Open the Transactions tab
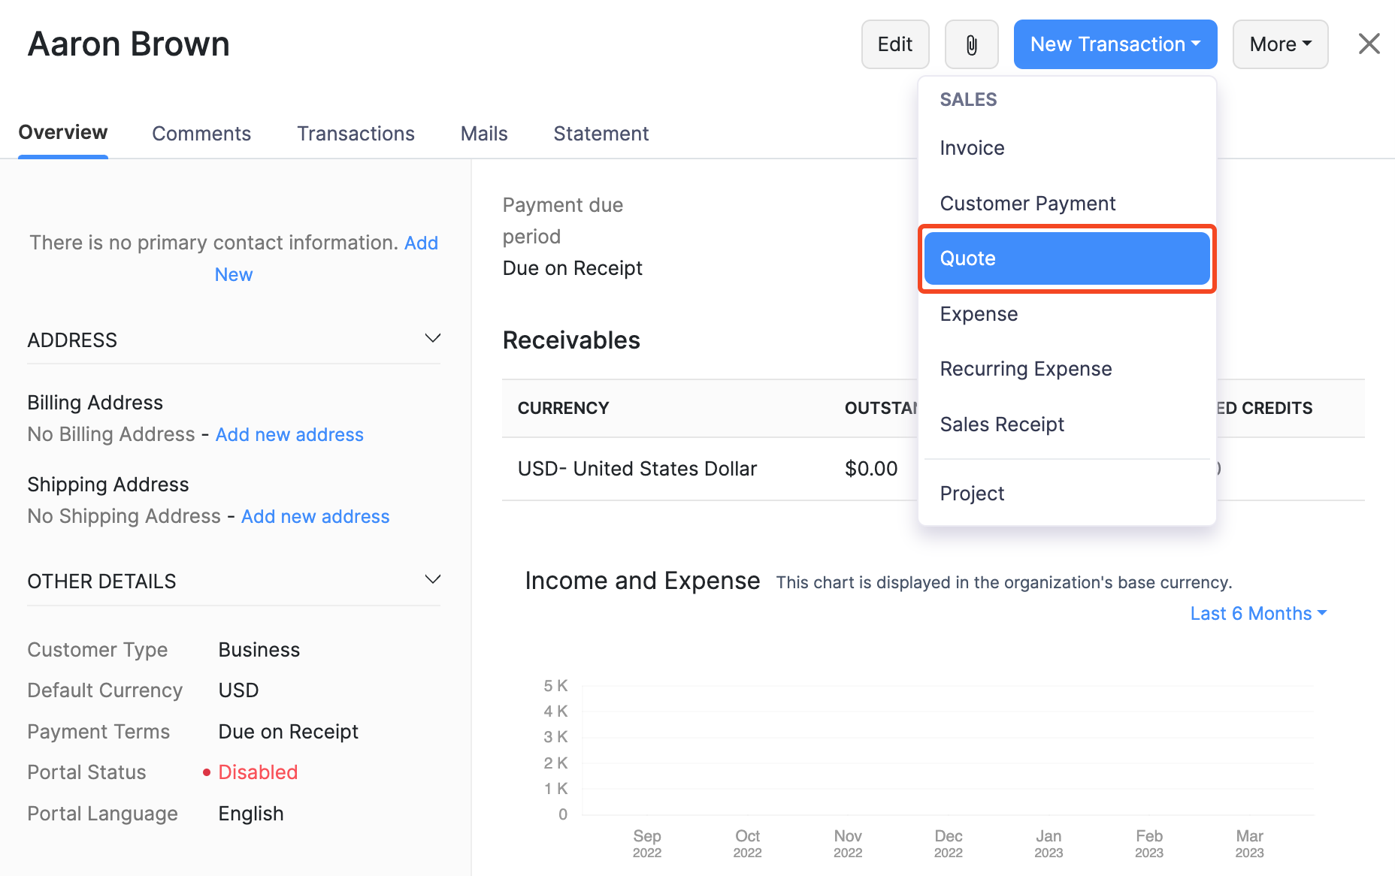Screen dimensions: 1395x876 click(356, 134)
